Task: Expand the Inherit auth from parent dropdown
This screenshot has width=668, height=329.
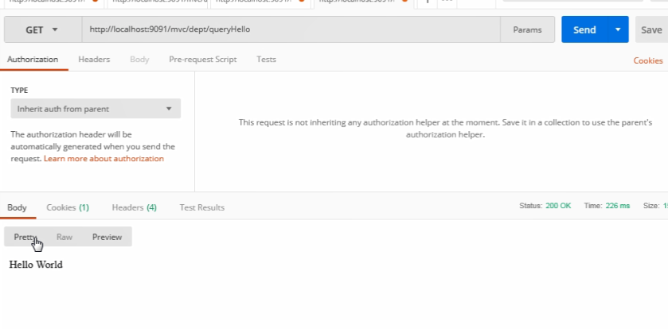Action: click(x=96, y=109)
